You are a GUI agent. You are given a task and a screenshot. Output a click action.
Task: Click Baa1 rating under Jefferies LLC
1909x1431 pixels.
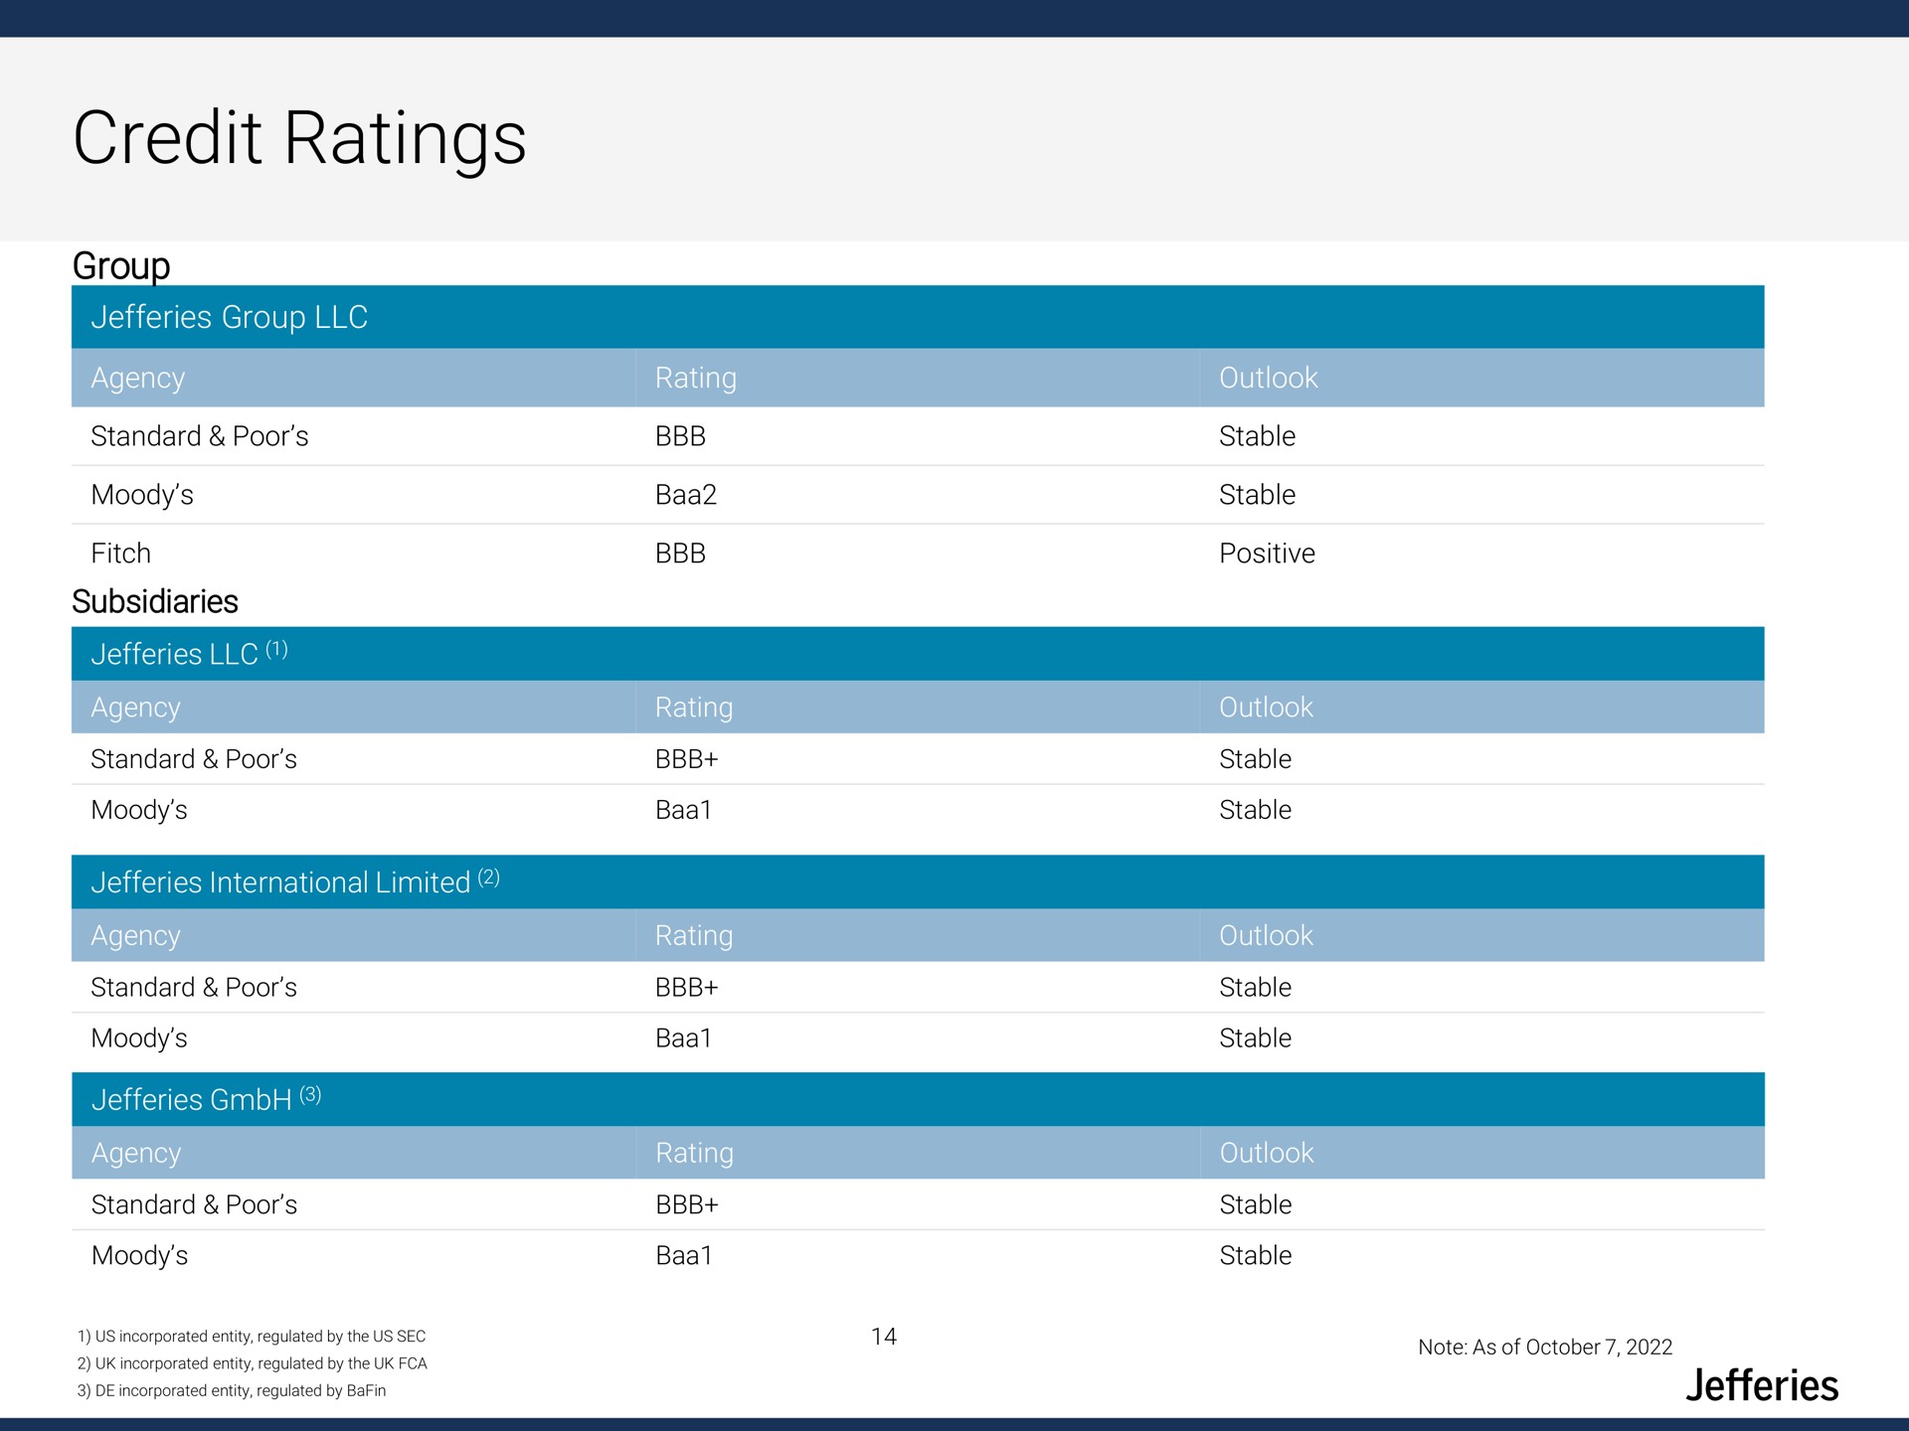pos(684,810)
